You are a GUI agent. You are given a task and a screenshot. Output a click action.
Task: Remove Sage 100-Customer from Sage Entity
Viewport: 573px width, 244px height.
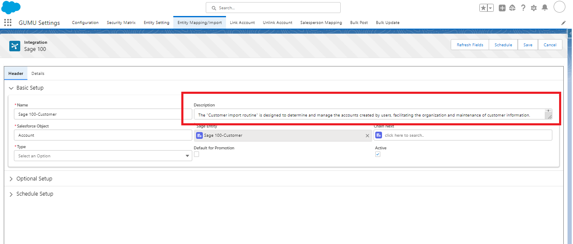pos(367,135)
